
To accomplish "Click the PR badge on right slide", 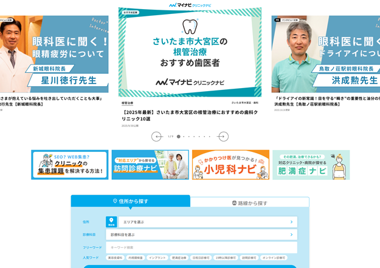I will pyautogui.click(x=277, y=20).
